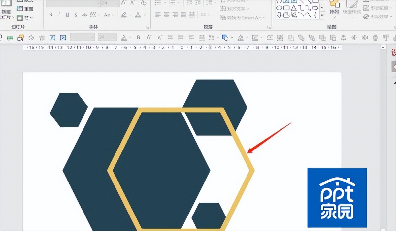Toggle Strikethrough formatting in font group

[84, 15]
